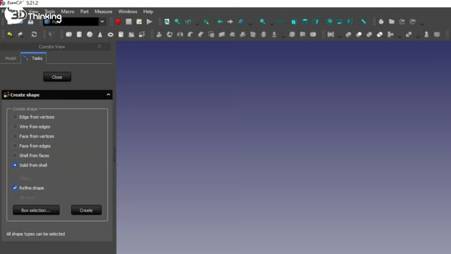Click the Undo arrow icon
This screenshot has width=451, height=254.
tap(10, 35)
